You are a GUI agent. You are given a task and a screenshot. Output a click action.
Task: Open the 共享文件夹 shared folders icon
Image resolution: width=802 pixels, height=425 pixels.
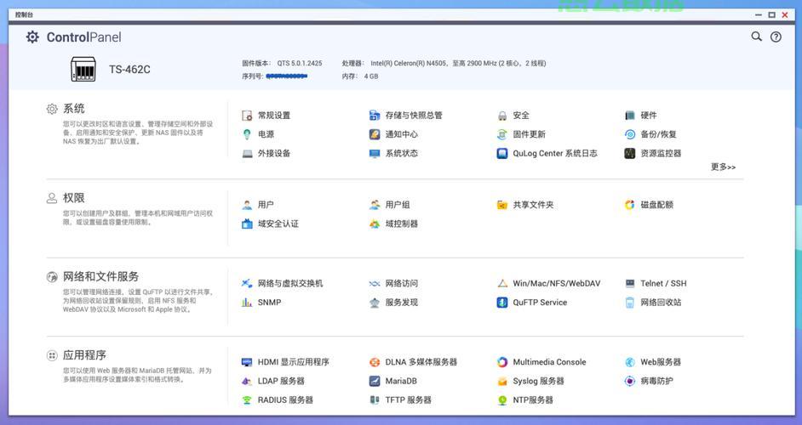click(502, 205)
